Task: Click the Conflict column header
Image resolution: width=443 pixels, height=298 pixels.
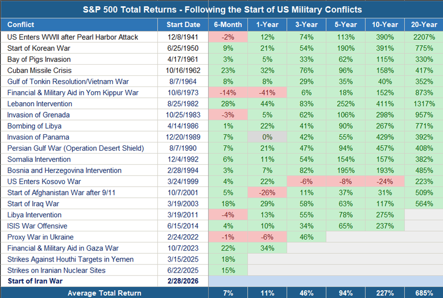Action: coord(21,24)
